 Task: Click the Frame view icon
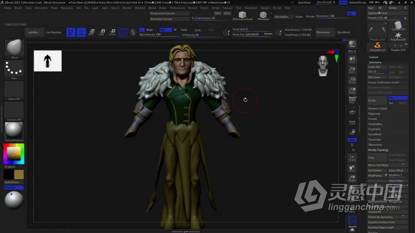[352, 158]
